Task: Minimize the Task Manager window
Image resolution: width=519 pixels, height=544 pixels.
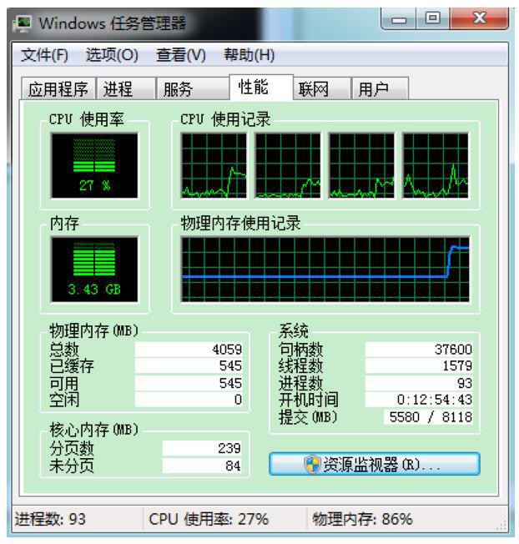Action: 399,18
